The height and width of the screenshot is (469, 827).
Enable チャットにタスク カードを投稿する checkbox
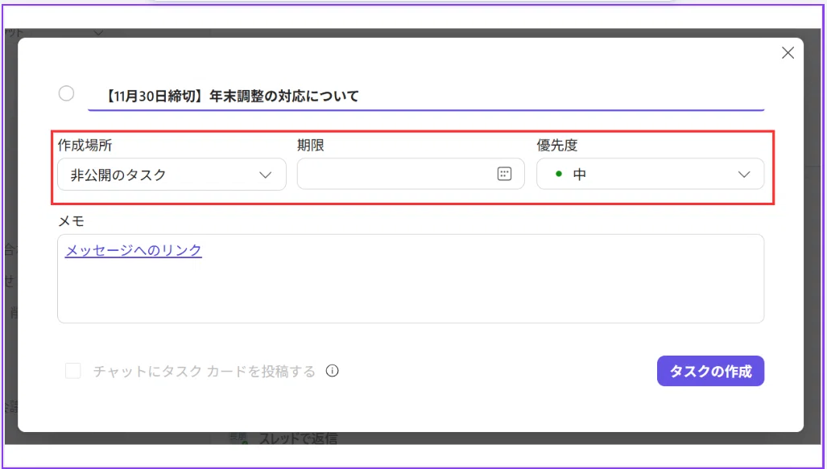click(72, 371)
